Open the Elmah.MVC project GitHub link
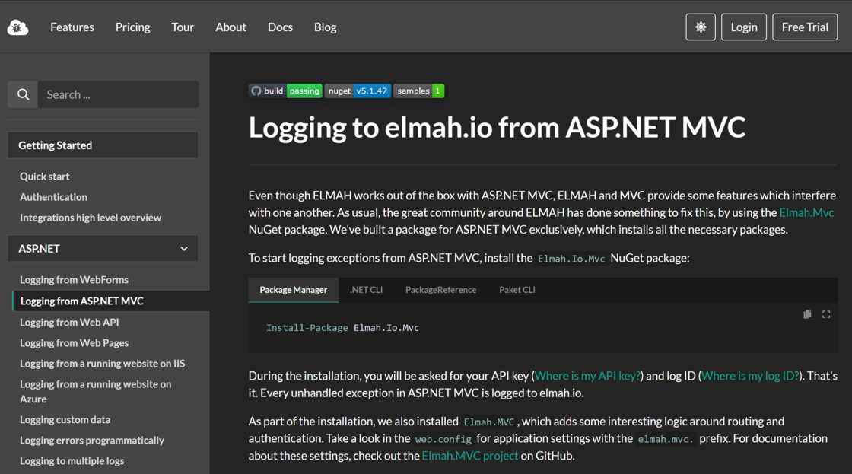This screenshot has width=852, height=474. pos(470,456)
